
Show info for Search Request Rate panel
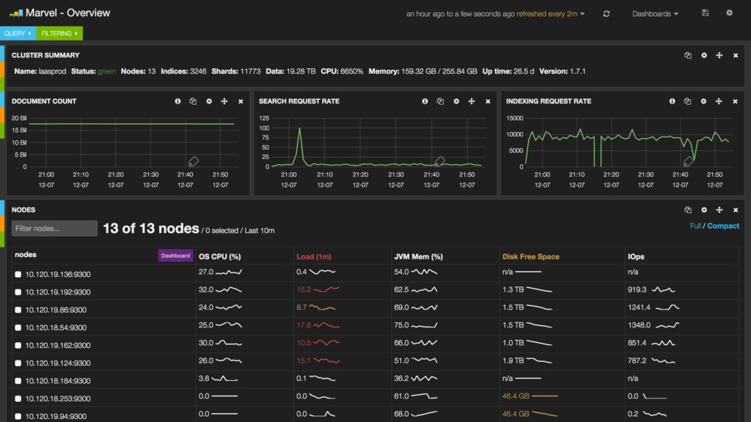pyautogui.click(x=425, y=101)
